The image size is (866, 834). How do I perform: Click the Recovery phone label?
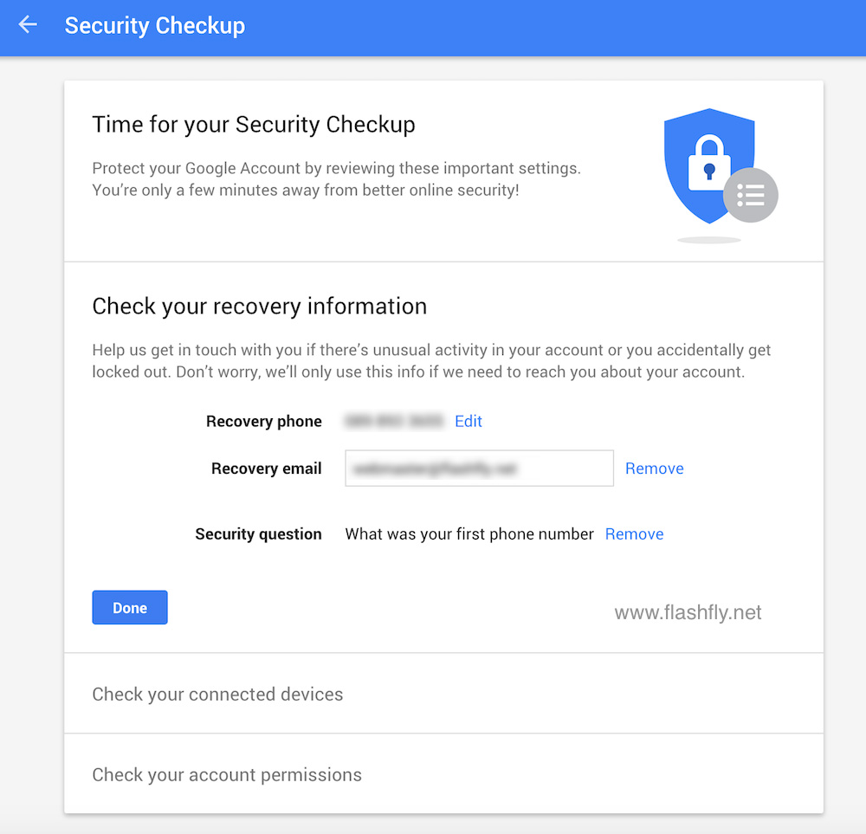(x=264, y=422)
